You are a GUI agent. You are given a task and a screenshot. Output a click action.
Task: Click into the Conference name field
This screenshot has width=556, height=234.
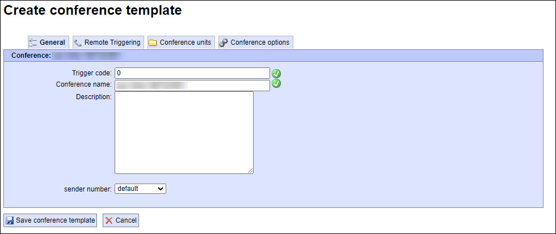tap(192, 86)
